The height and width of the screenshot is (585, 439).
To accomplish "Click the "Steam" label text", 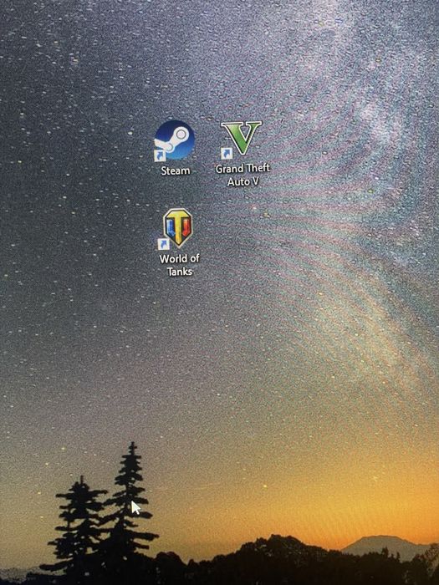I will coord(176,170).
